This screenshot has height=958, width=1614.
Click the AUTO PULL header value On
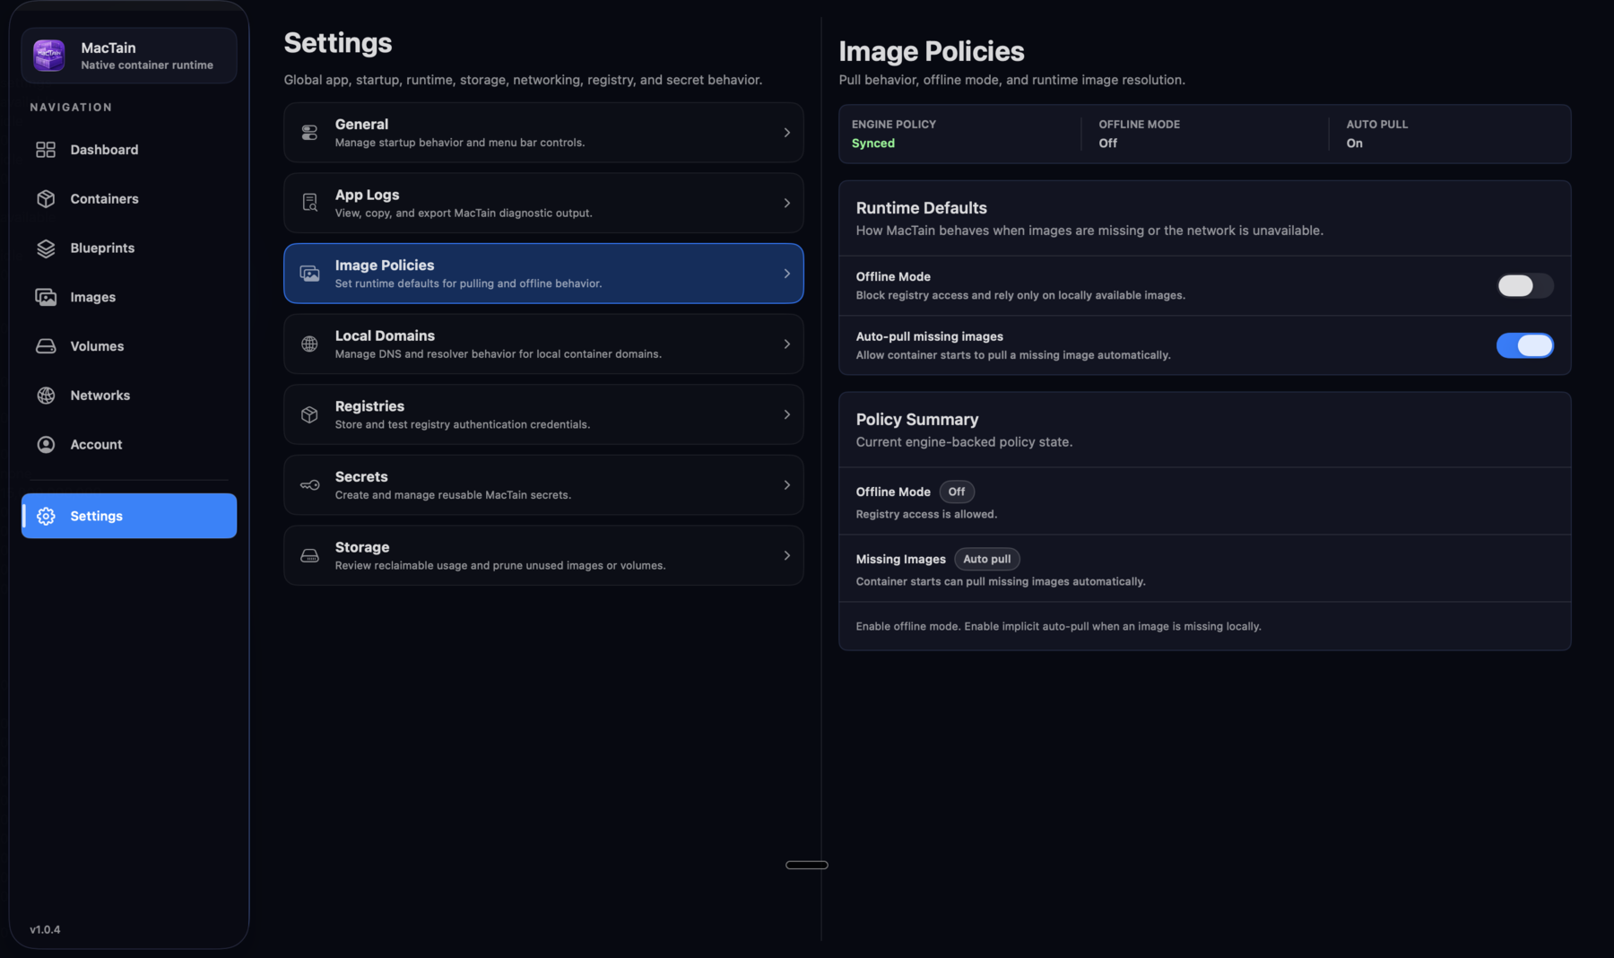tap(1354, 144)
